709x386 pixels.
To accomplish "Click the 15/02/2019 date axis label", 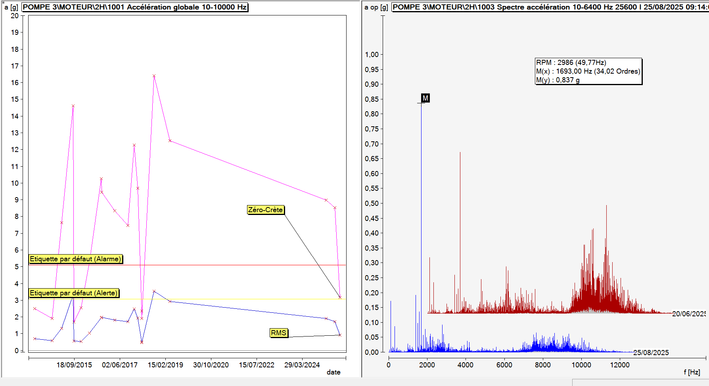I will tap(165, 365).
